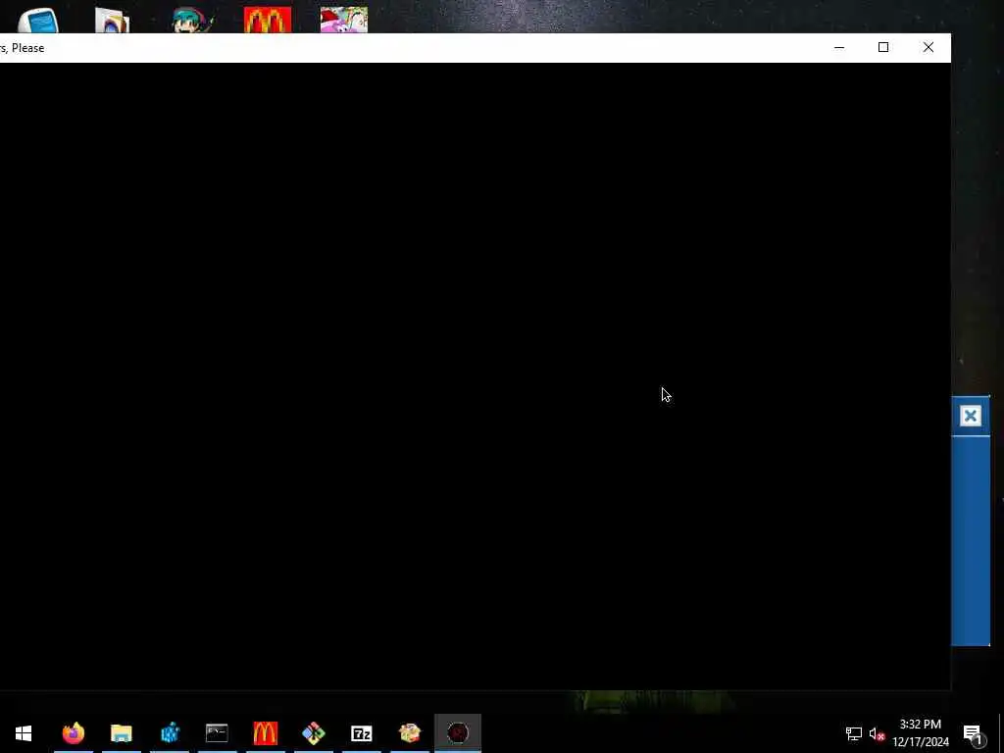Select the stacked documents desktop icon
Viewport: 1004px width, 753px height.
113,20
